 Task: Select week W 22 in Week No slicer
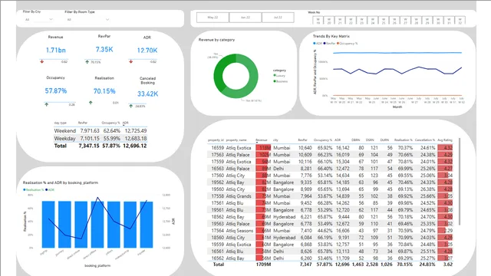[x=351, y=21]
